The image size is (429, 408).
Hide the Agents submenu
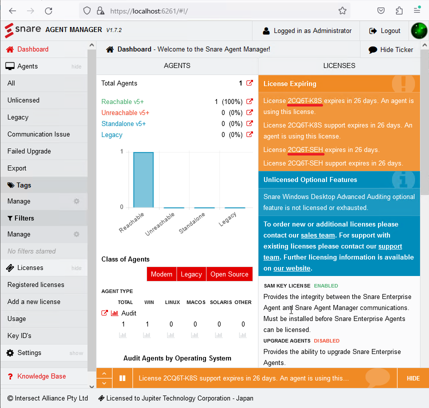pos(76,66)
